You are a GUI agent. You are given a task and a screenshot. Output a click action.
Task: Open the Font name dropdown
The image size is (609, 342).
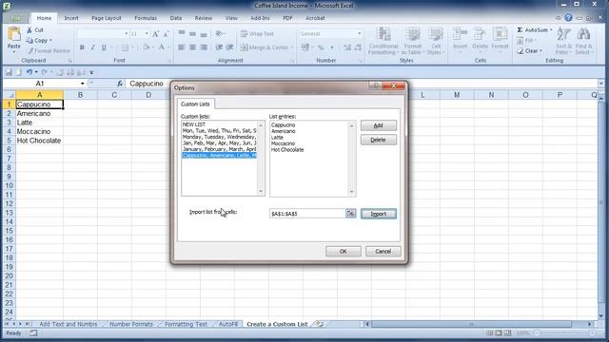[127, 34]
